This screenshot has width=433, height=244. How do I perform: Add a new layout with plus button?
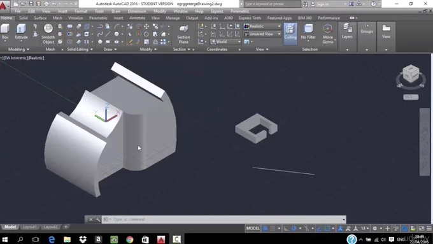tap(66, 227)
